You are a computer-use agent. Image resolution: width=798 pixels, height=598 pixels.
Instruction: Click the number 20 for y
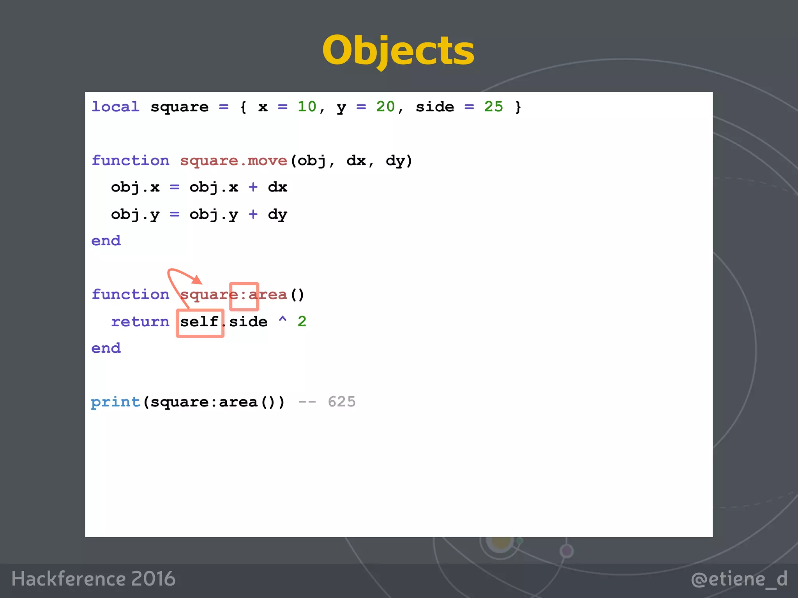385,107
